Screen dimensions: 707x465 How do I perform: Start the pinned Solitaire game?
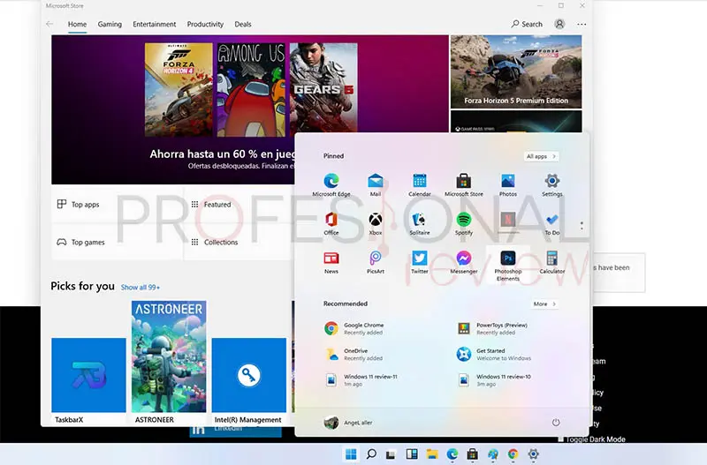pos(419,224)
